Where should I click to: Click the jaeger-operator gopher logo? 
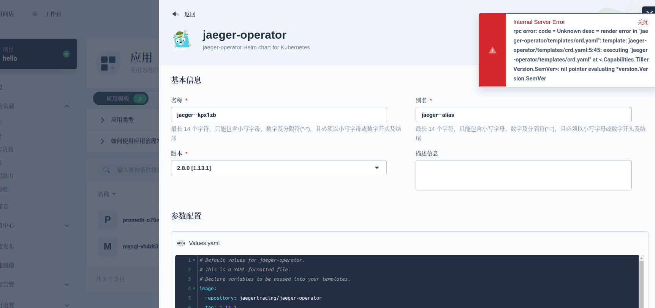(x=182, y=40)
